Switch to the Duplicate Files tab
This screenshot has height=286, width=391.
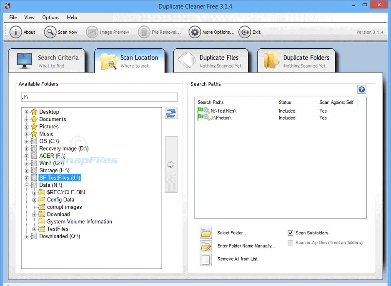point(211,61)
